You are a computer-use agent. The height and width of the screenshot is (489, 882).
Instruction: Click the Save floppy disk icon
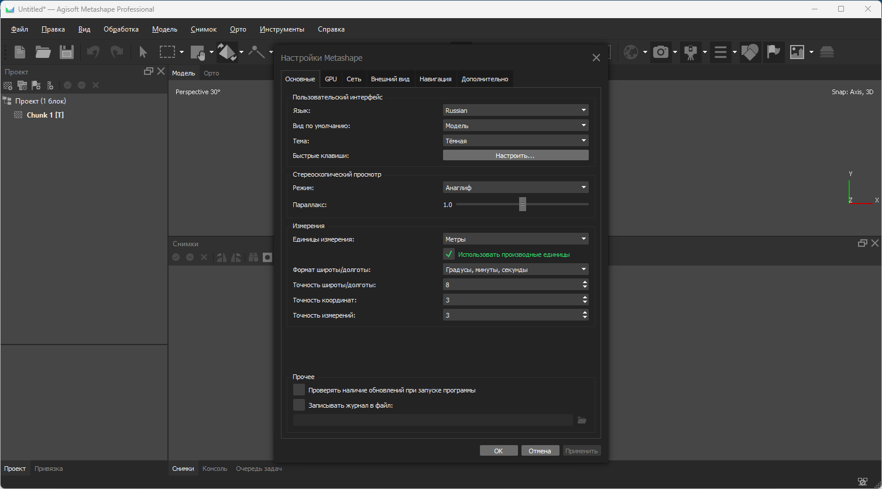tap(67, 52)
